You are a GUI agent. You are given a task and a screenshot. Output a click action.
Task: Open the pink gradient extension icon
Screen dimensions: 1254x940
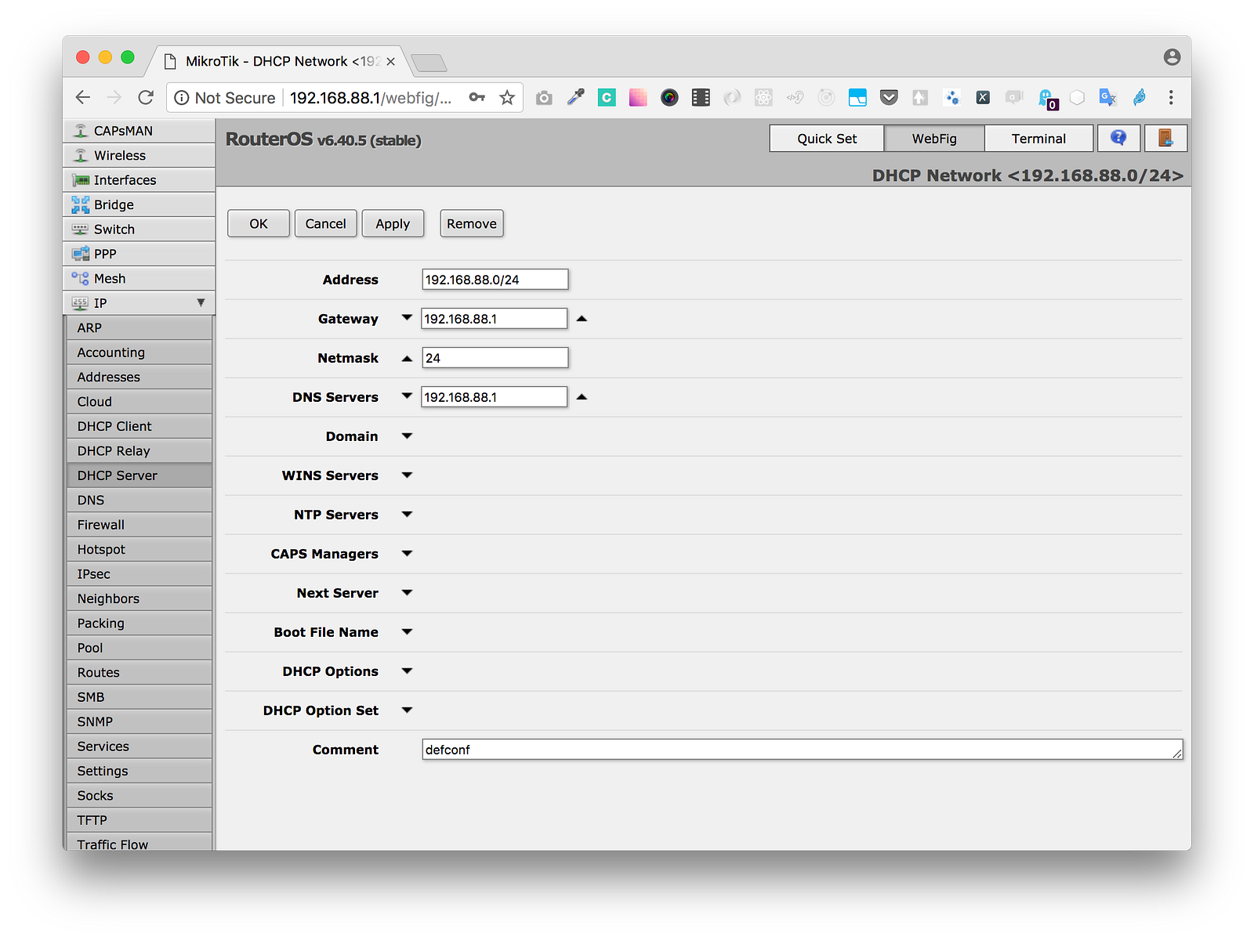pyautogui.click(x=638, y=97)
